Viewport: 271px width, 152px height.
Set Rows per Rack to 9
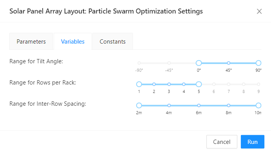258,84
